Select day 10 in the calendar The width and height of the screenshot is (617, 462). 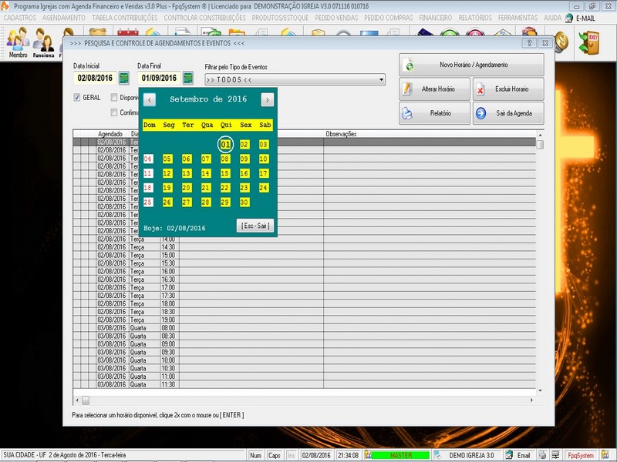(264, 159)
